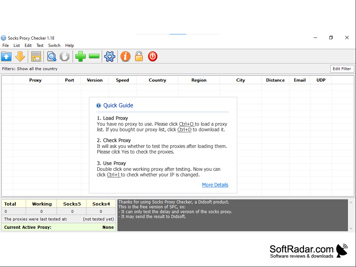The image size is (356, 267).
Task: Click the Ctrl+I link in the guide
Action: [113, 175]
